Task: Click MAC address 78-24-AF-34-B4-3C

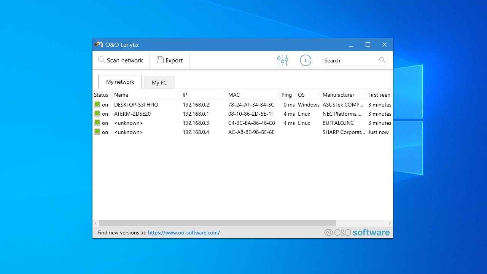Action: pyautogui.click(x=251, y=105)
